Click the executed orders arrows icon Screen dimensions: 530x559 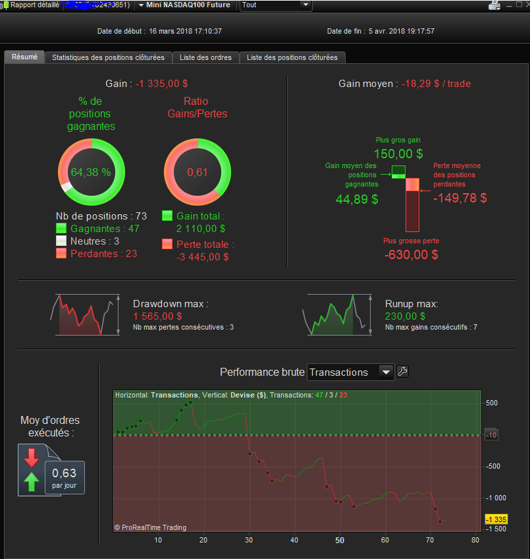tap(32, 470)
